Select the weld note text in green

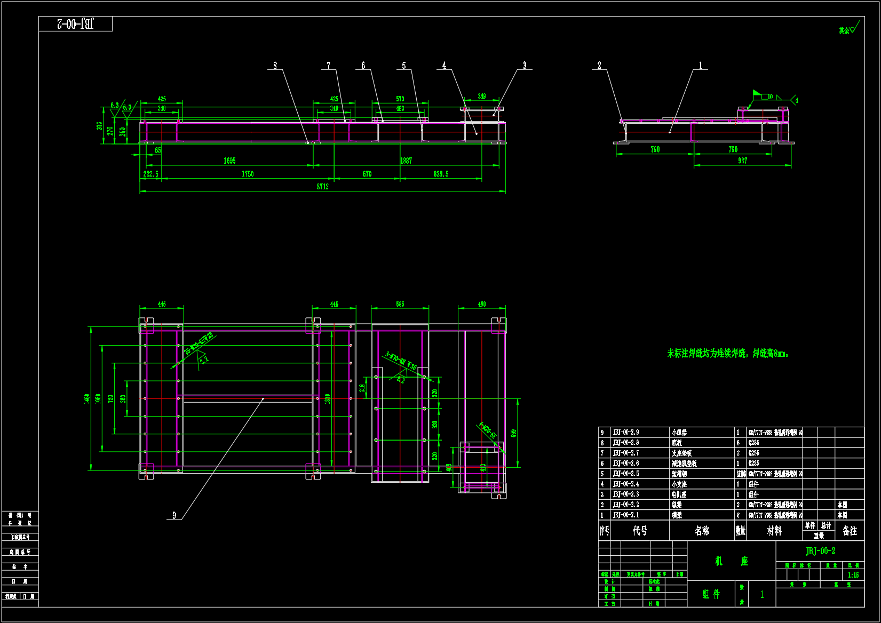point(727,354)
